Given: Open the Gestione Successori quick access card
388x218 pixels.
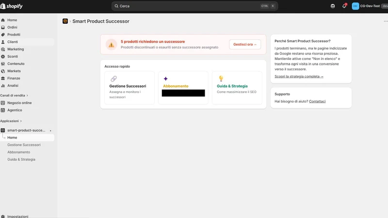Looking at the screenshot, I should pyautogui.click(x=129, y=88).
